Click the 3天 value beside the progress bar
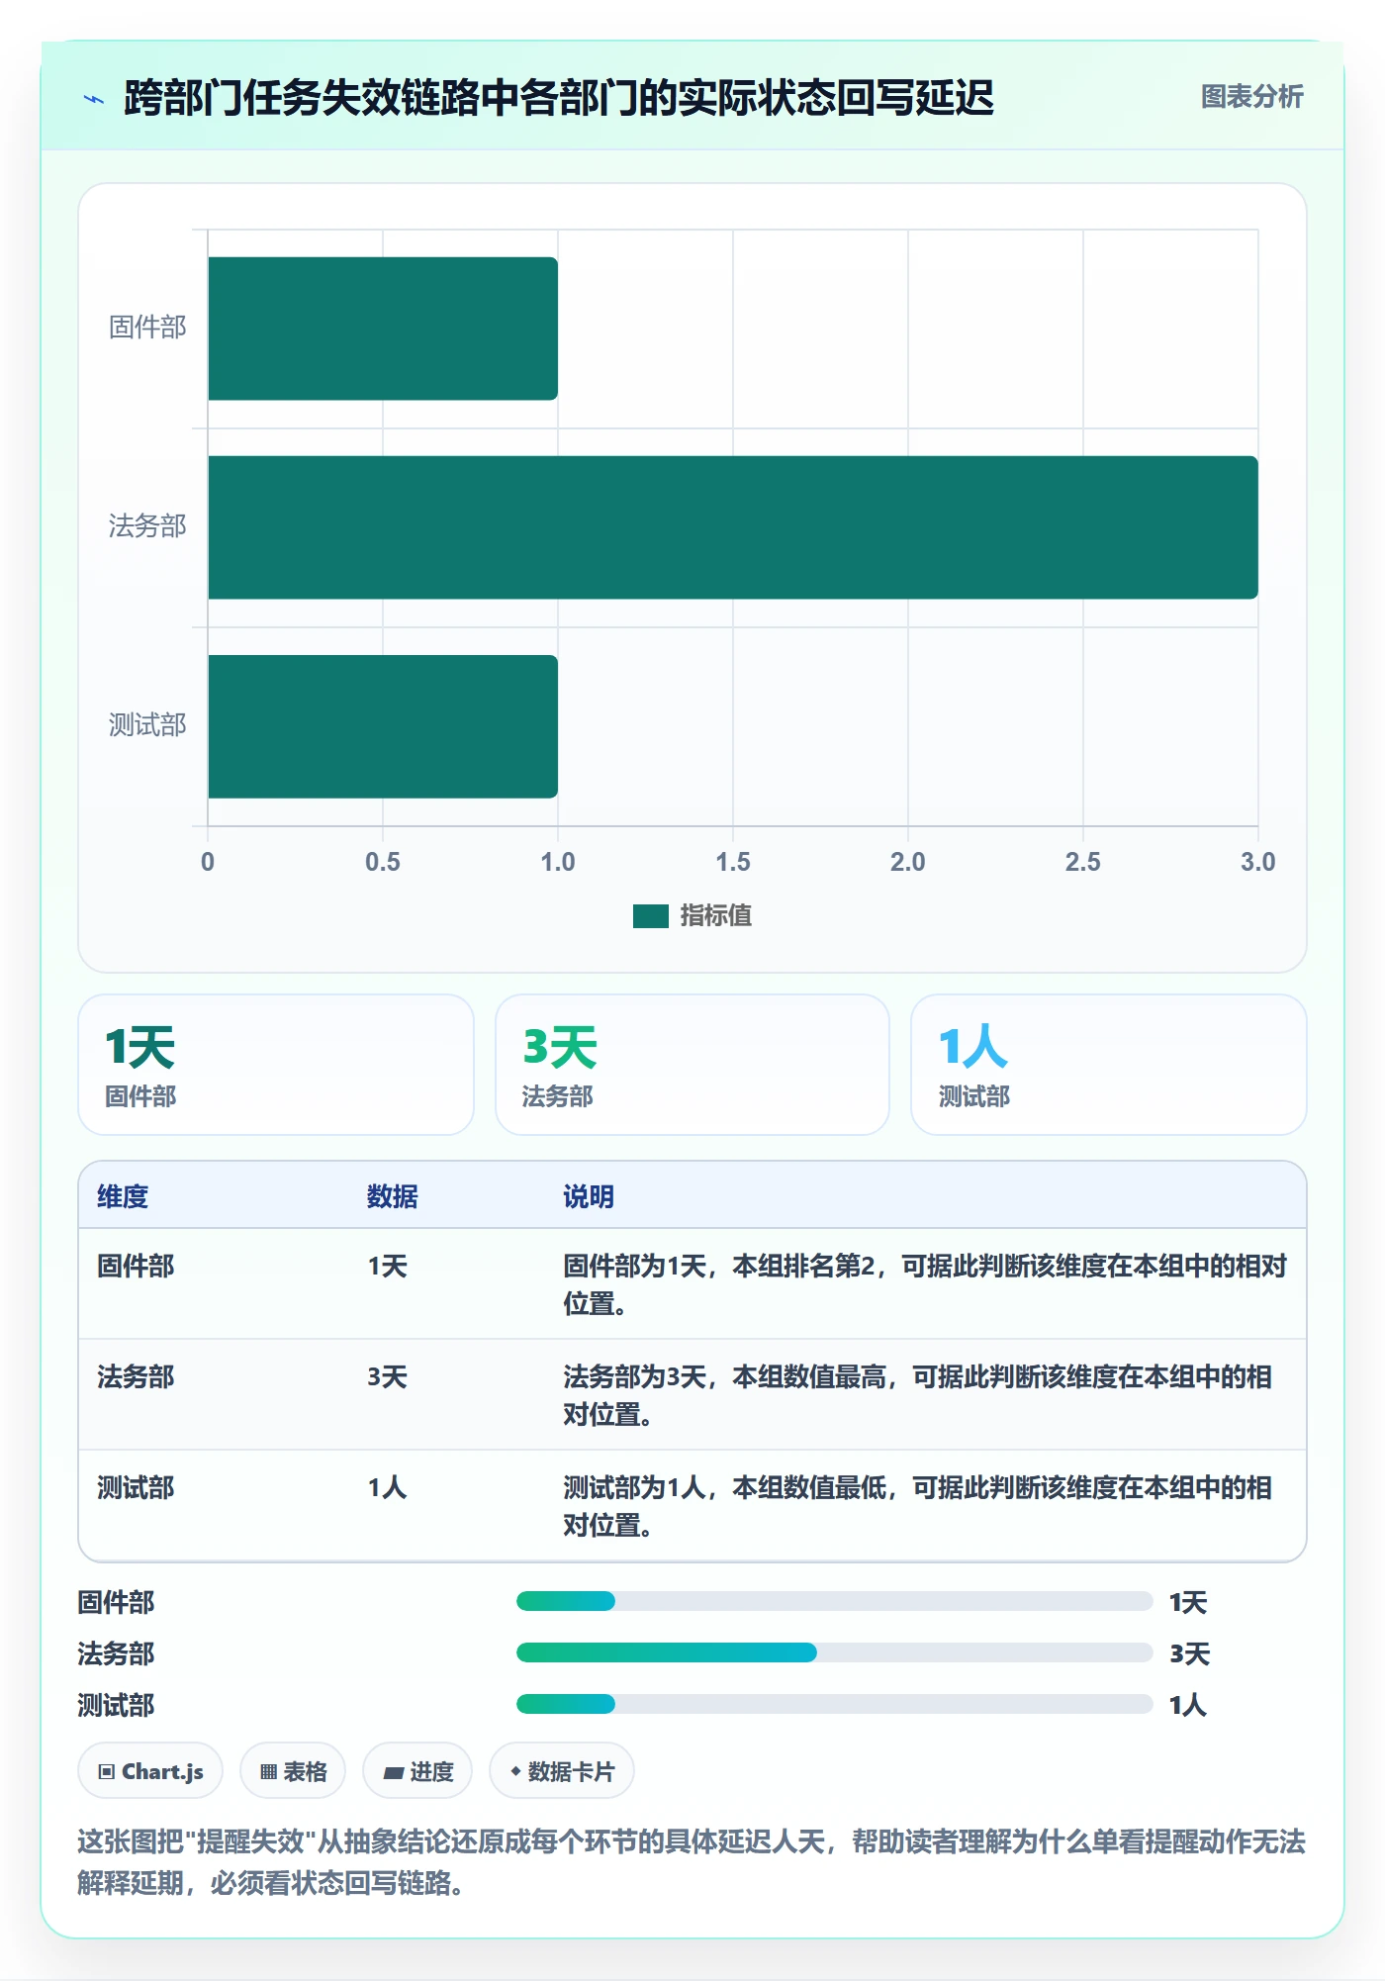 [1189, 1653]
